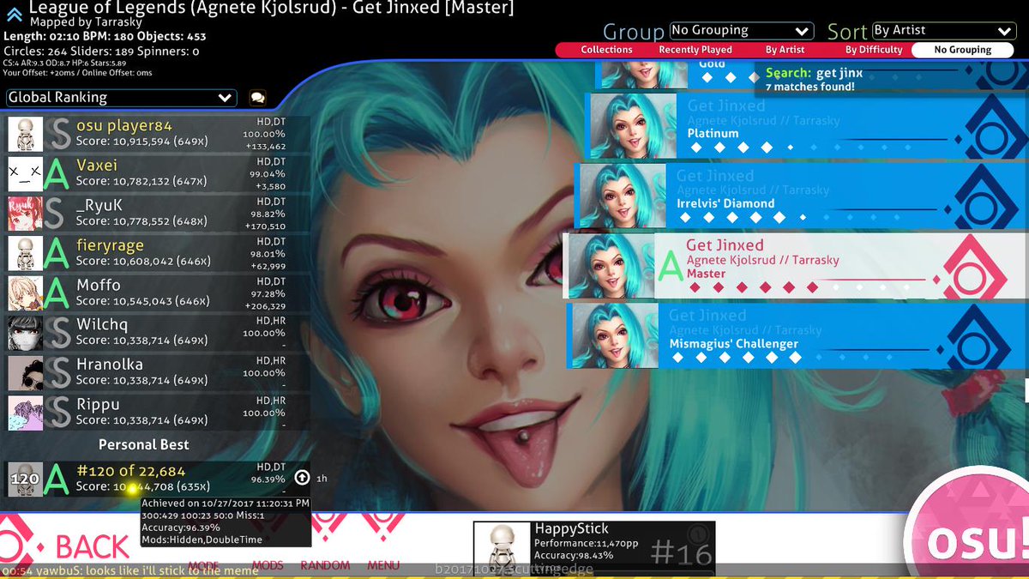Click Moffo's avatar picture
This screenshot has height=579, width=1029.
[x=25, y=293]
